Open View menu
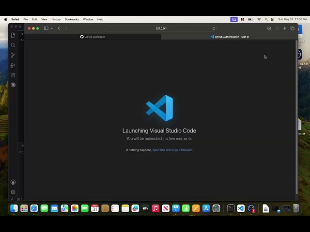Screen dimensions: 310x232 pyautogui.click(x=44, y=19)
